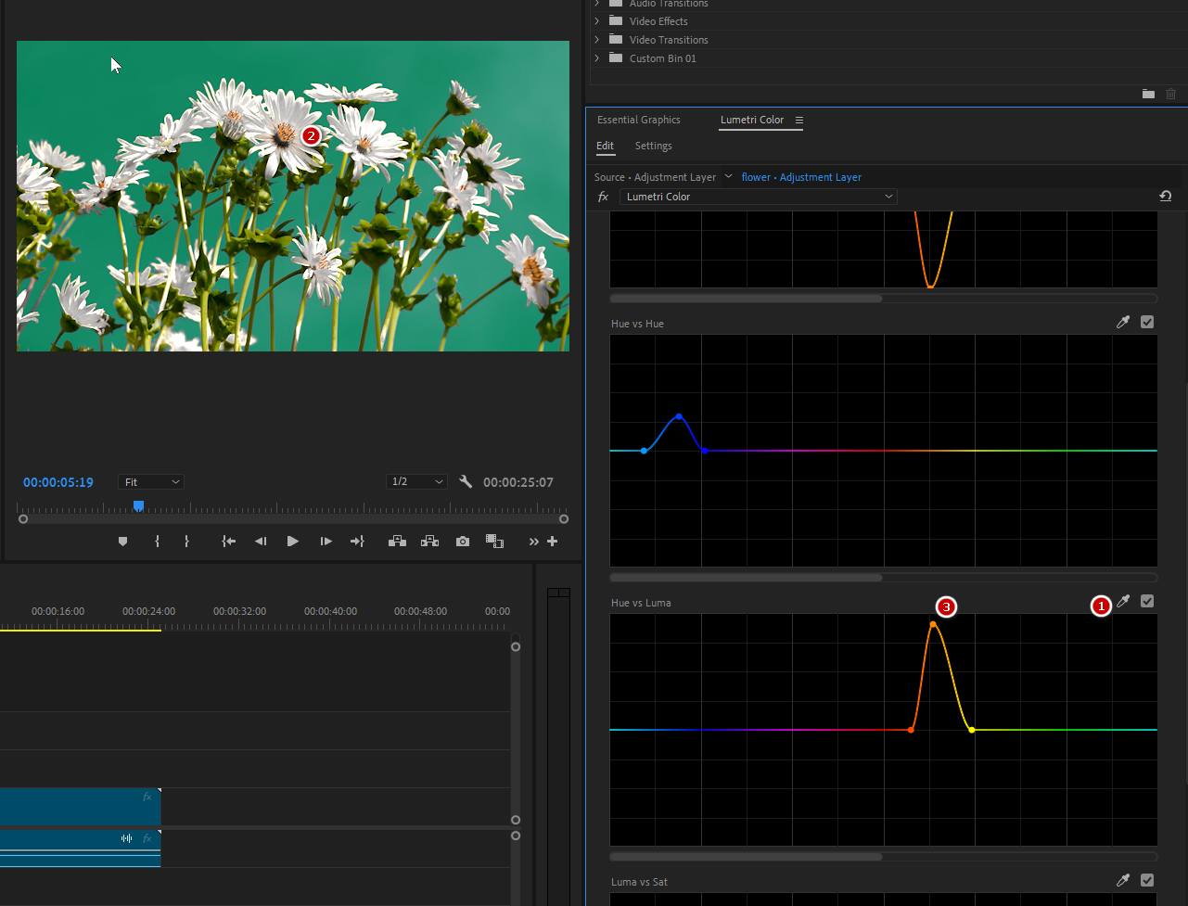Pick a color with the Hue vs Luma eyedropper
The height and width of the screenshot is (906, 1188).
click(1123, 602)
